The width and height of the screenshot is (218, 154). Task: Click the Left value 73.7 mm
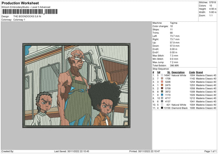[x=175, y=36]
